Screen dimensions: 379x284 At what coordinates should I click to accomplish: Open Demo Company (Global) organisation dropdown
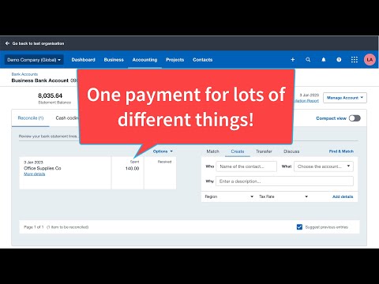tap(34, 60)
